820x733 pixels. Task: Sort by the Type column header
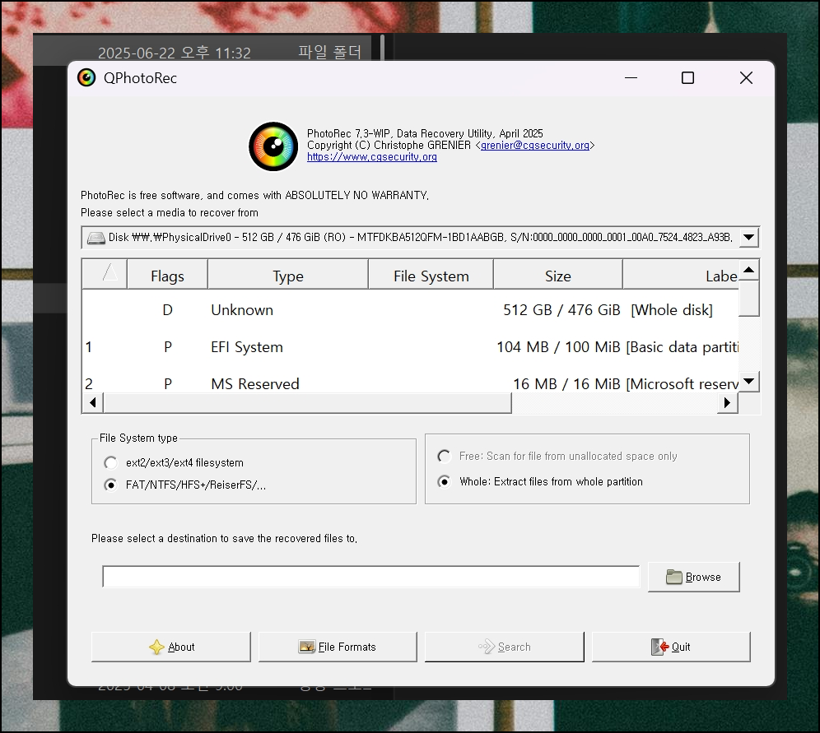[288, 276]
